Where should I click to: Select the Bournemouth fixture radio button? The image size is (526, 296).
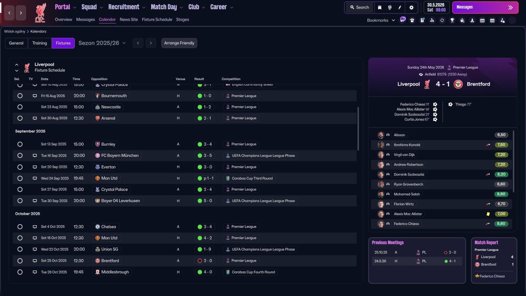(x=20, y=96)
